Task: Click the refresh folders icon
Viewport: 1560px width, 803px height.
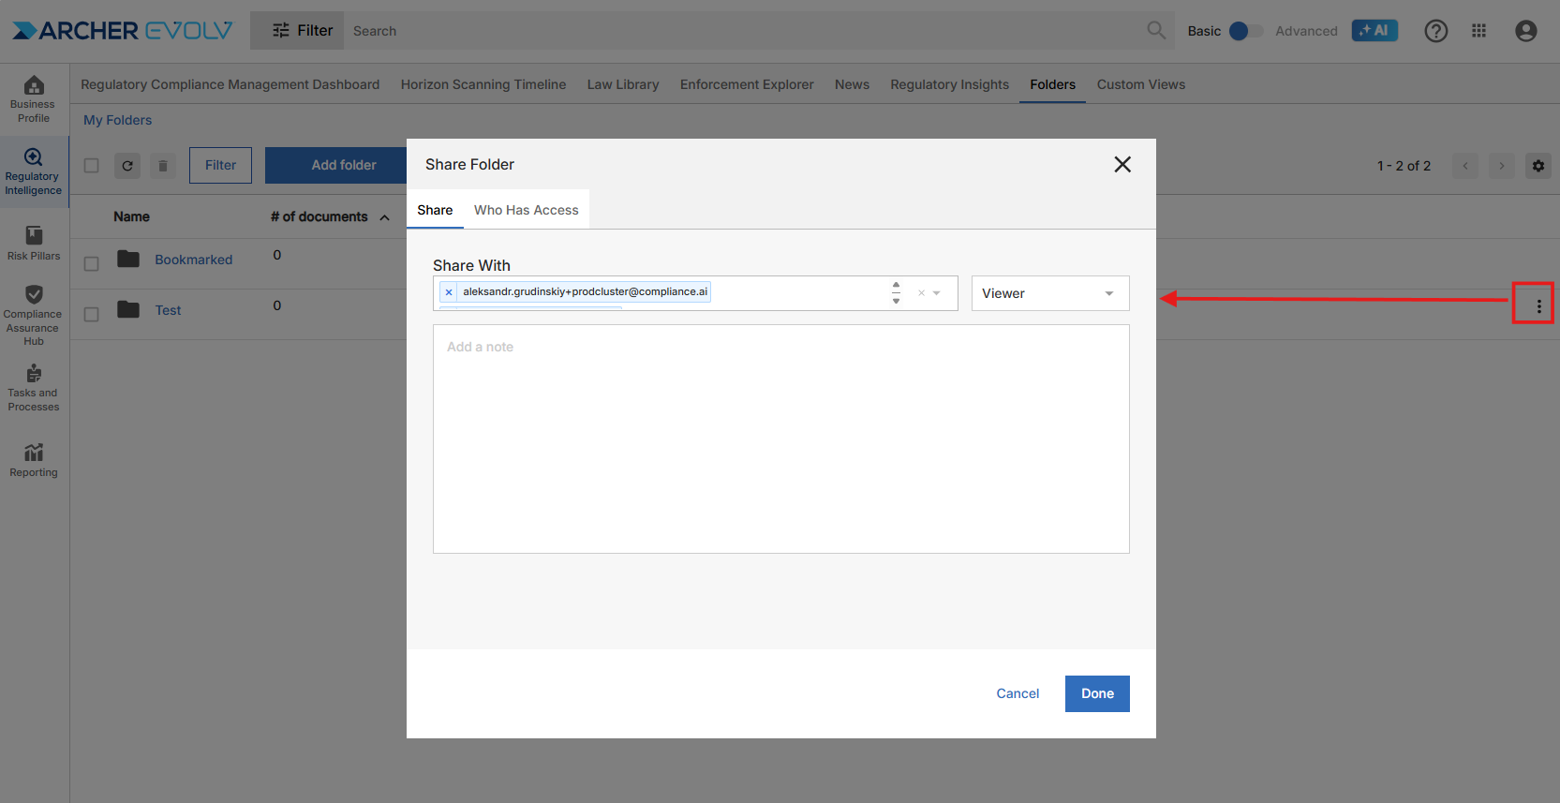Action: click(x=127, y=166)
